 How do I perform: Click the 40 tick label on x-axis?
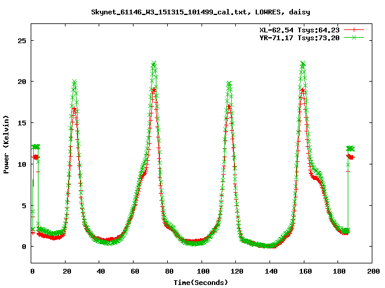(100, 271)
